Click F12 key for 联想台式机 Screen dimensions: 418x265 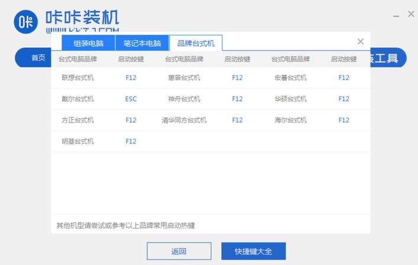131,78
